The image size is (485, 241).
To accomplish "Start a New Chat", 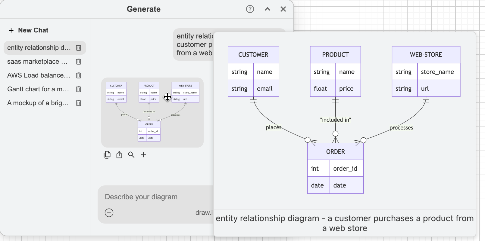I will pyautogui.click(x=29, y=30).
